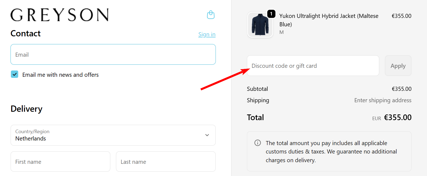This screenshot has height=176, width=427.
Task: Click the "Discount code or gift card" field
Action: coord(313,66)
